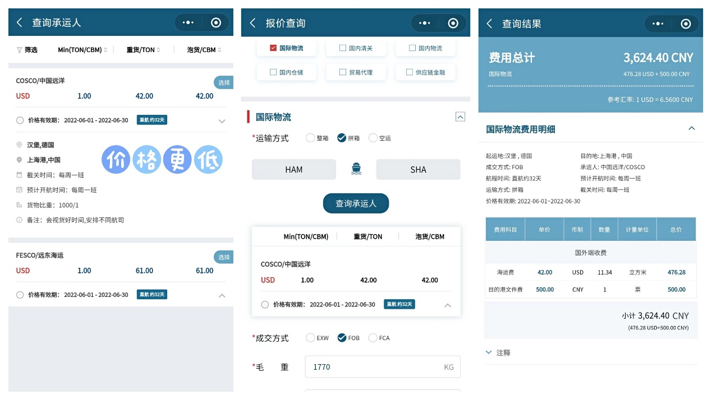The height and width of the screenshot is (400, 712).
Task: Uncheck the 国际物流 checkbox
Action: [273, 48]
